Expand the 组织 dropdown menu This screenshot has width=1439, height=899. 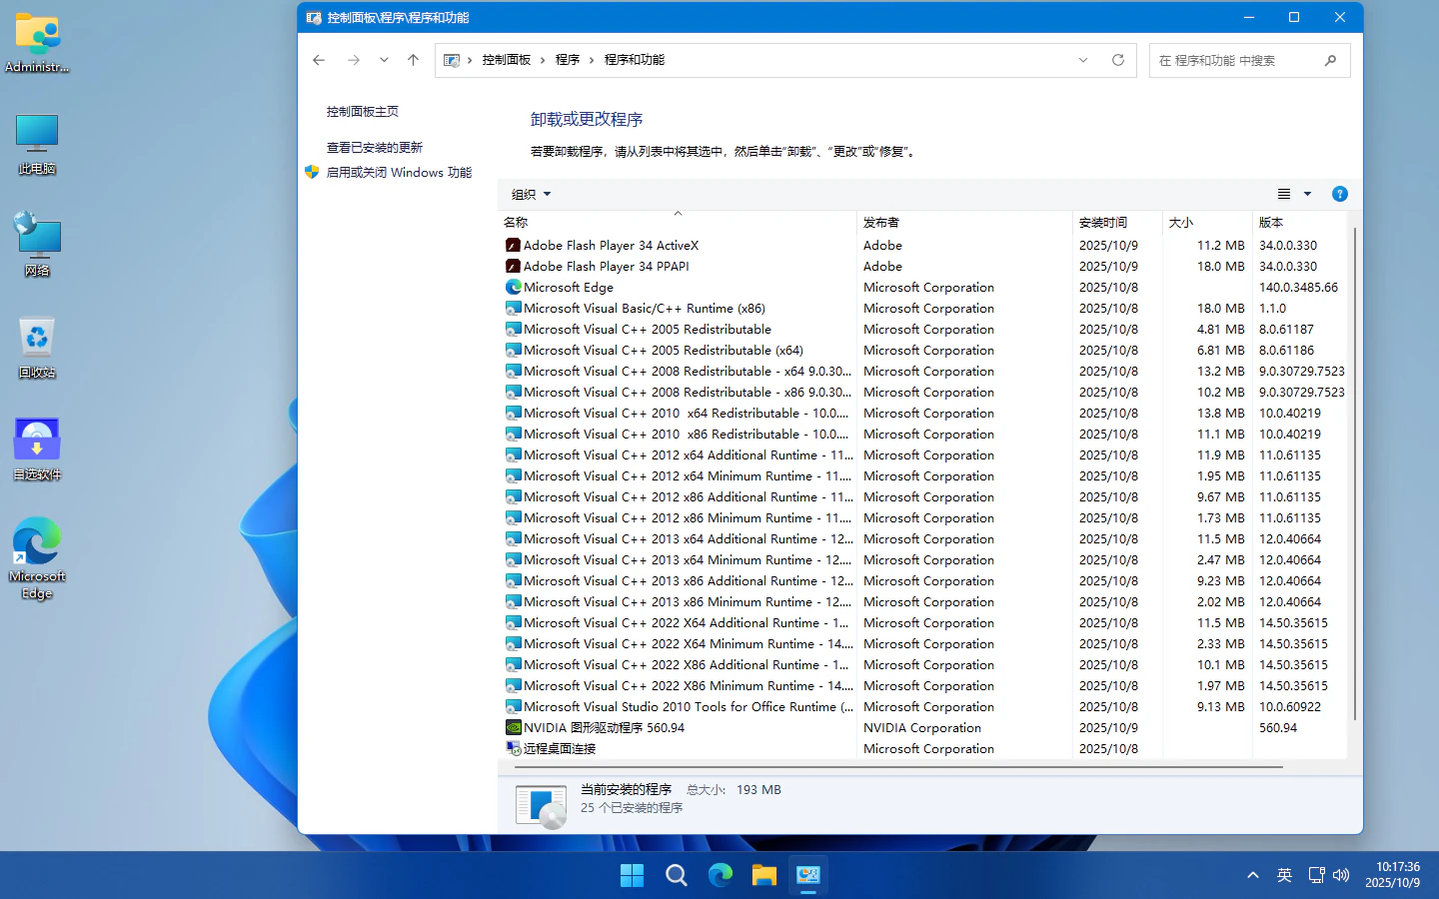point(531,195)
